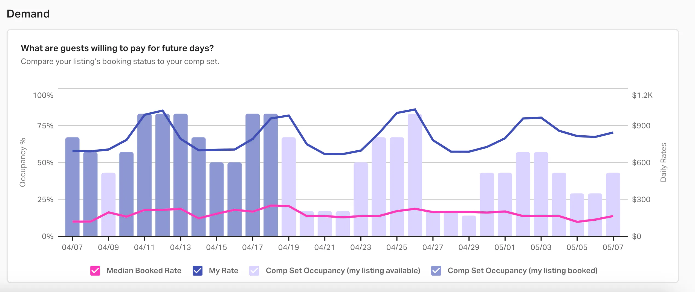Click the 04/17 occupancy bar
The height and width of the screenshot is (292, 695).
(x=253, y=175)
